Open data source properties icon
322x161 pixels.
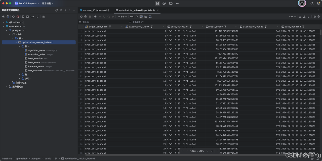coord(8,17)
